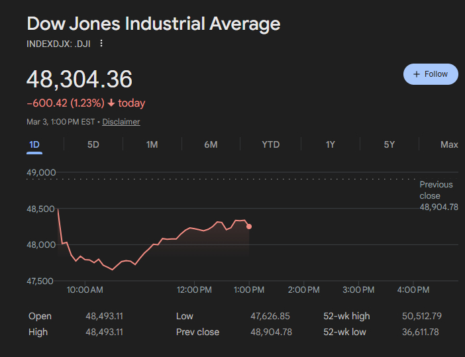Click the plus icon in Follow button

[x=417, y=74]
